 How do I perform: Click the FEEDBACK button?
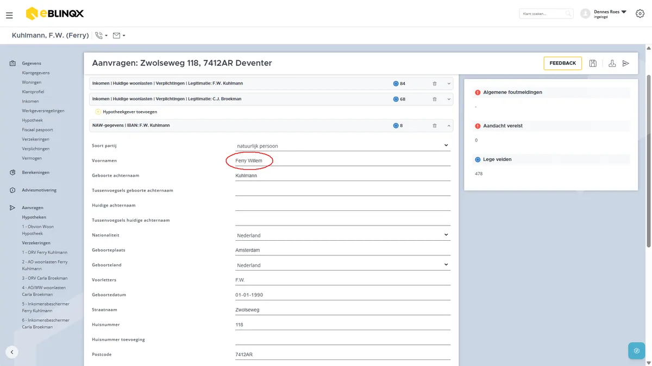click(562, 63)
